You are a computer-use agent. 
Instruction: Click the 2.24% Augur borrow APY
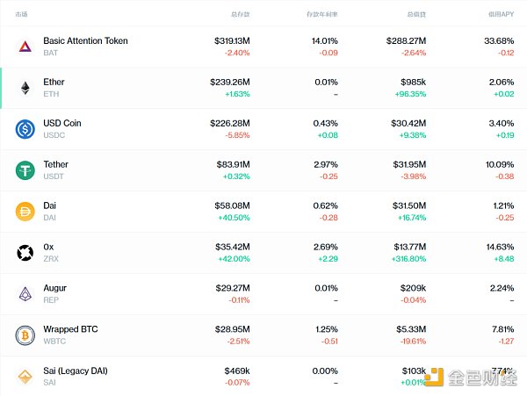click(502, 288)
